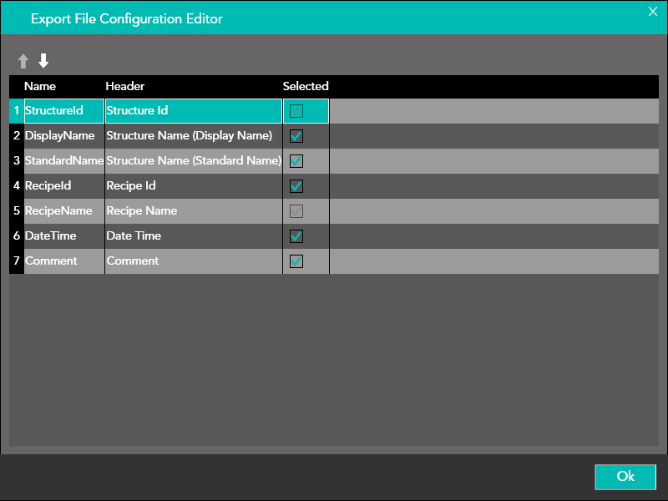Click the Header column header
668x501 pixels.
[125, 86]
